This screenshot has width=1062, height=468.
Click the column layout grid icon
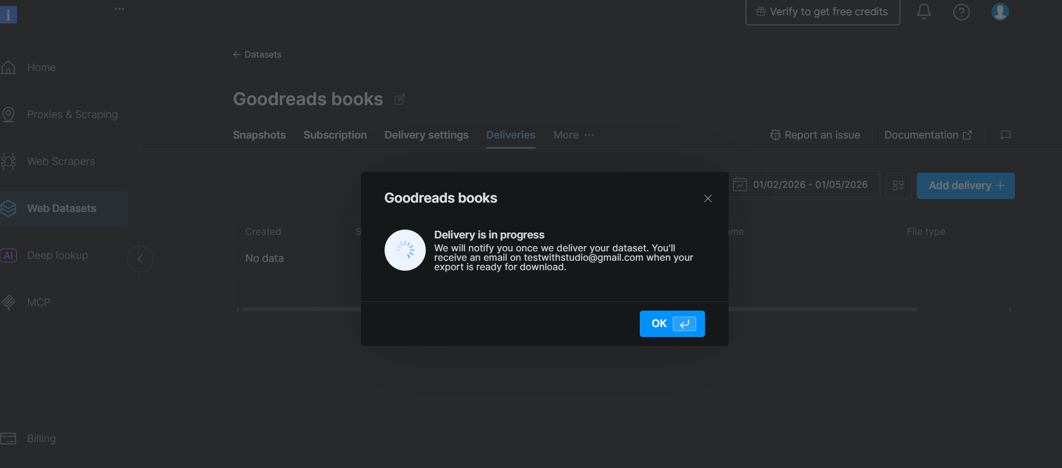(x=899, y=186)
